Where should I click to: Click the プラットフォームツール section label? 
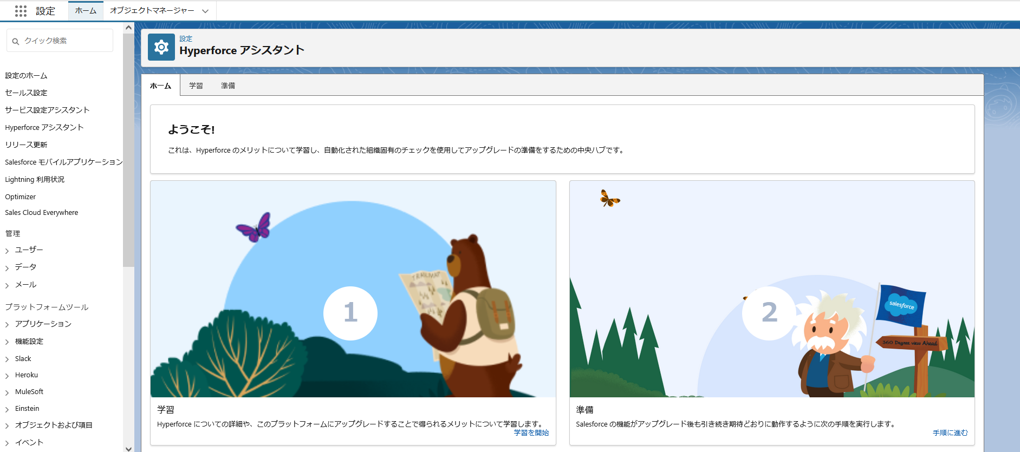tap(47, 307)
